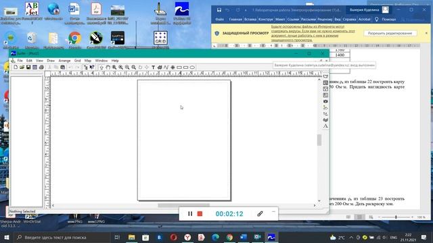Open the Help menu in Surfer
The image size is (433, 243).
115,61
